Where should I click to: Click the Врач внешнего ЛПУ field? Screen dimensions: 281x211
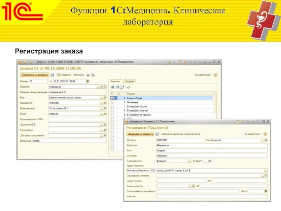(77, 119)
